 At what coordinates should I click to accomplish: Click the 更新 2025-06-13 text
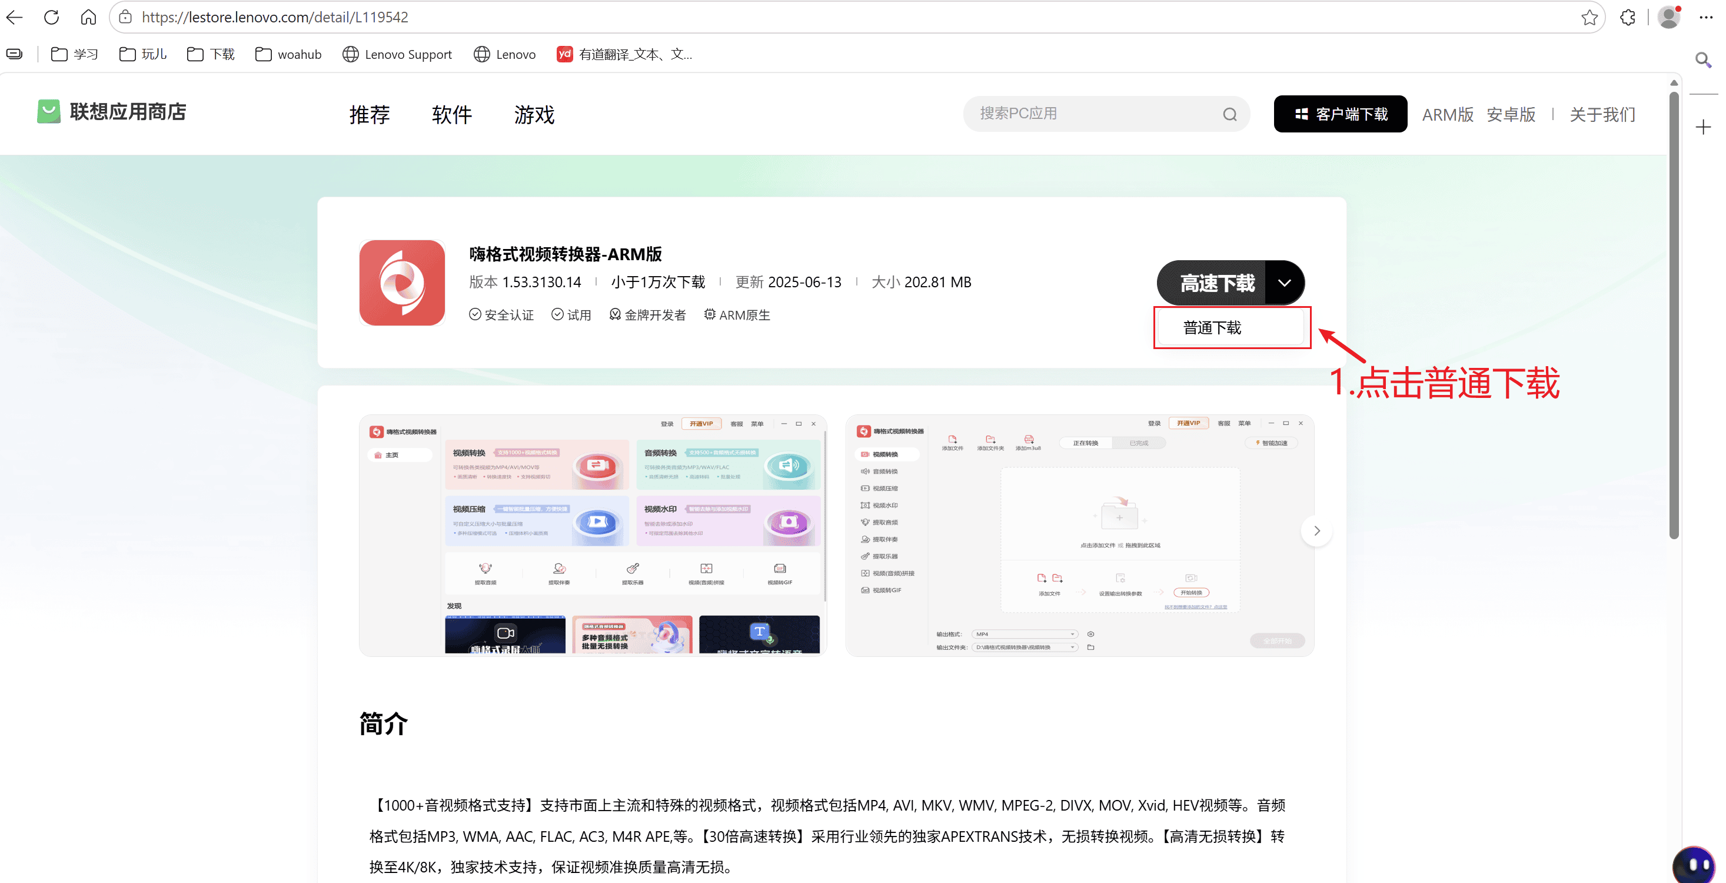click(788, 282)
